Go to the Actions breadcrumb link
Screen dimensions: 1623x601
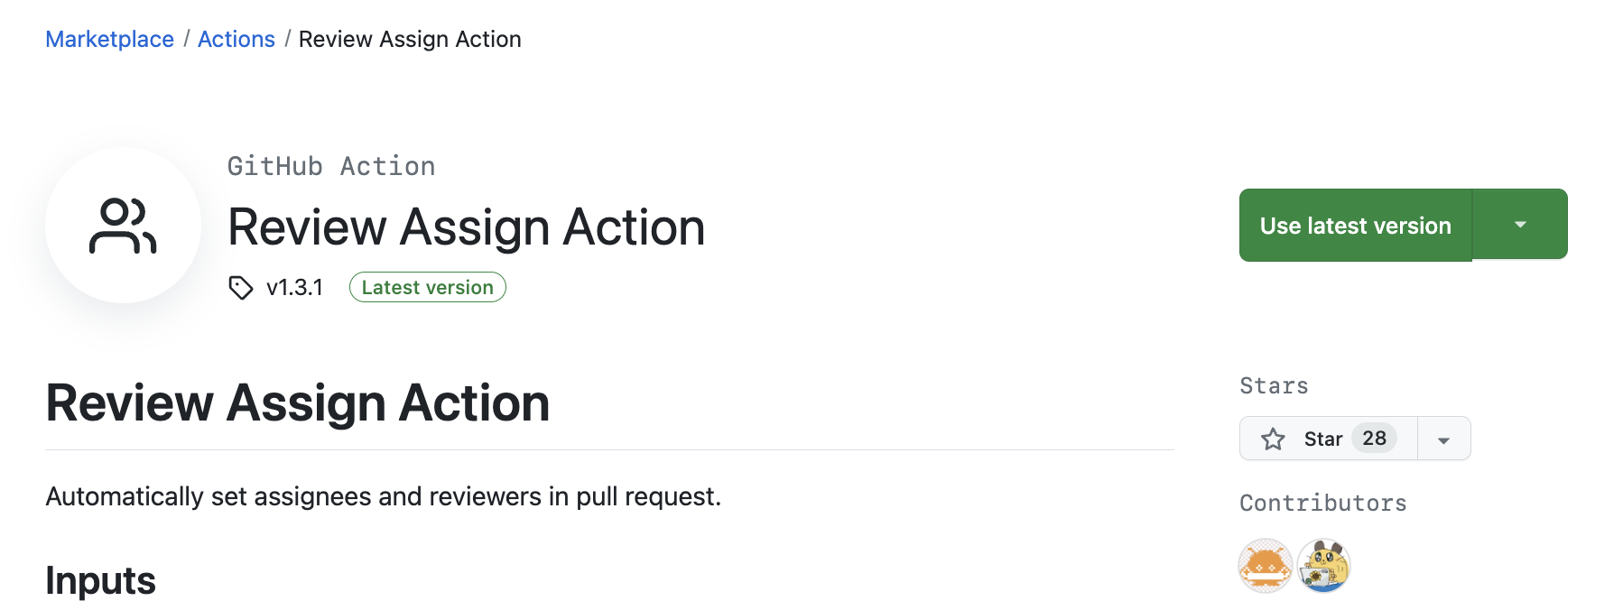pos(236,39)
